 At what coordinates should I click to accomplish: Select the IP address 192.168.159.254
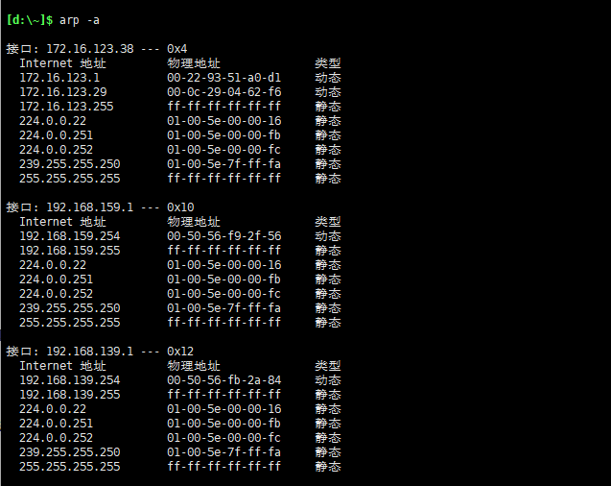coord(70,235)
